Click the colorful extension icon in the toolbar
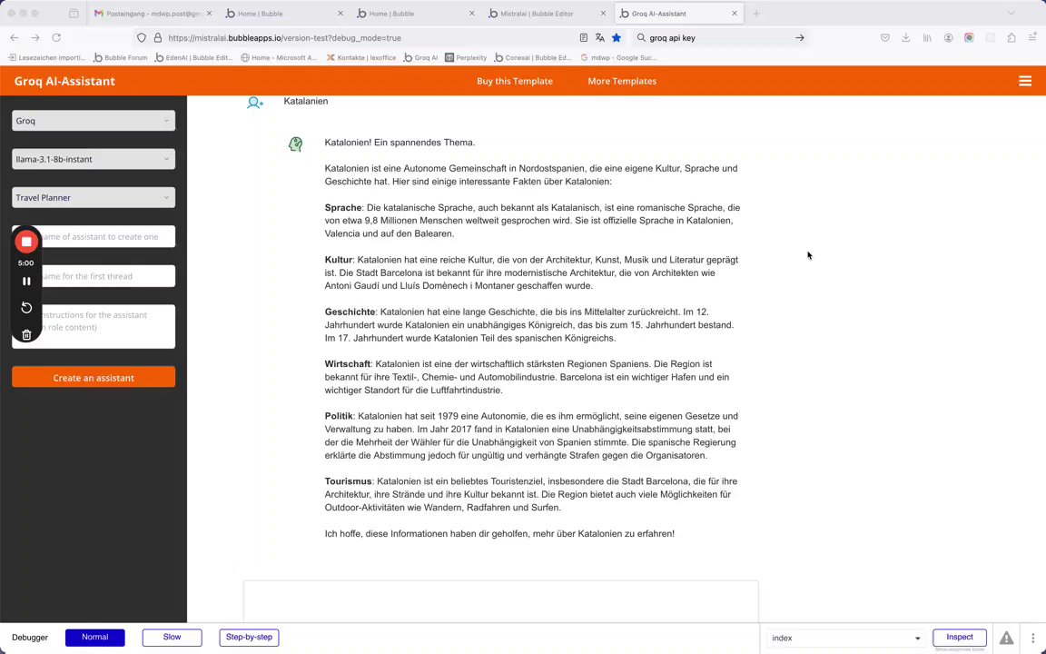The image size is (1046, 654). click(969, 38)
